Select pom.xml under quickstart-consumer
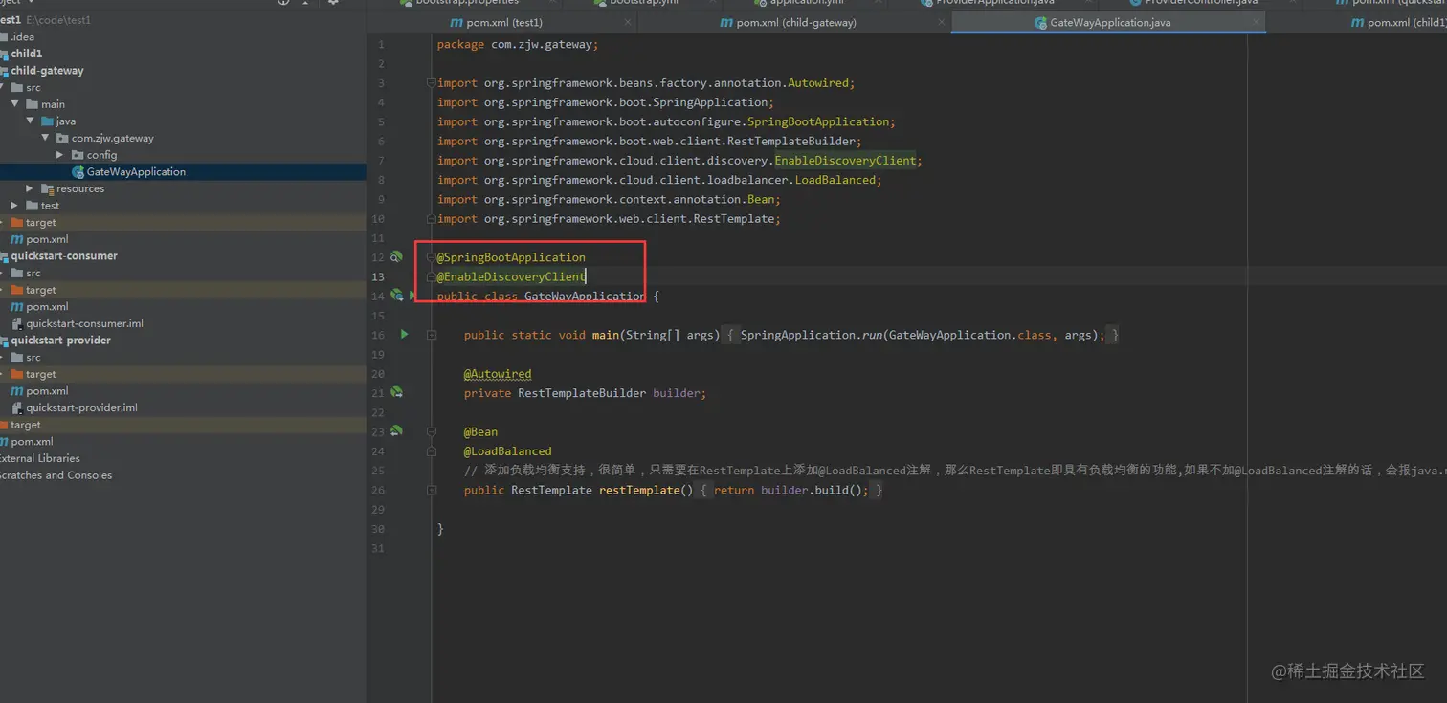This screenshot has width=1447, height=703. click(x=47, y=307)
